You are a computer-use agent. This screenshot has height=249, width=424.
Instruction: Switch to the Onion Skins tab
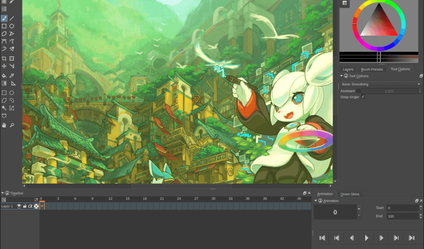[x=350, y=194]
